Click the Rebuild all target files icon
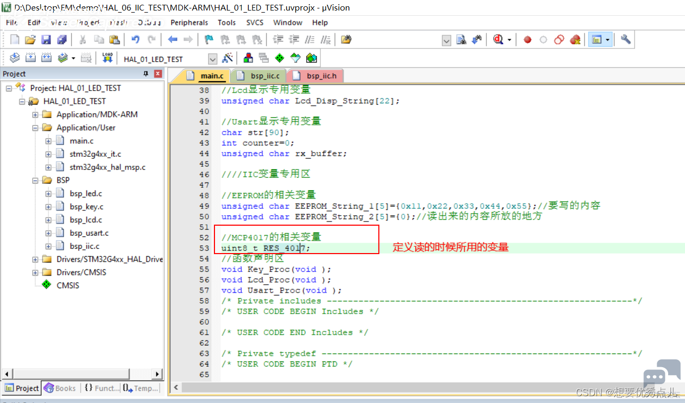This screenshot has width=685, height=403. tap(46, 58)
